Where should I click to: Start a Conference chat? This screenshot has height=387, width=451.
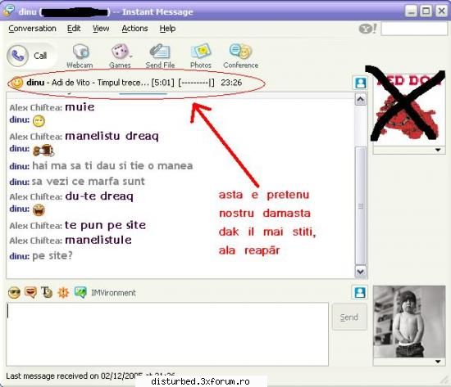point(241,56)
